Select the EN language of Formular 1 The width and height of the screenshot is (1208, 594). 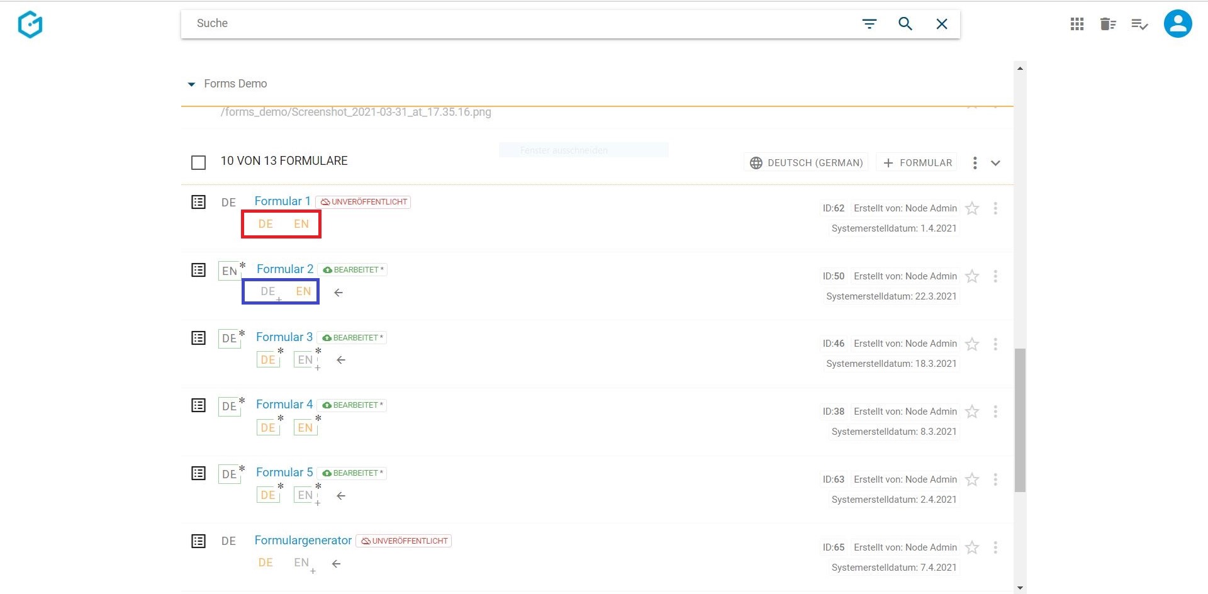tap(301, 224)
